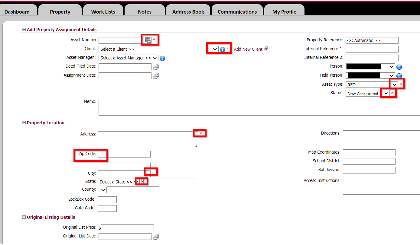Open the Asset Type dropdown showing REO

click(x=372, y=85)
